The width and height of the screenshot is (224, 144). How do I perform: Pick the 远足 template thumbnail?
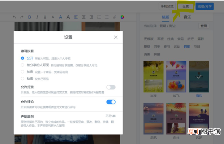(x=199, y=119)
